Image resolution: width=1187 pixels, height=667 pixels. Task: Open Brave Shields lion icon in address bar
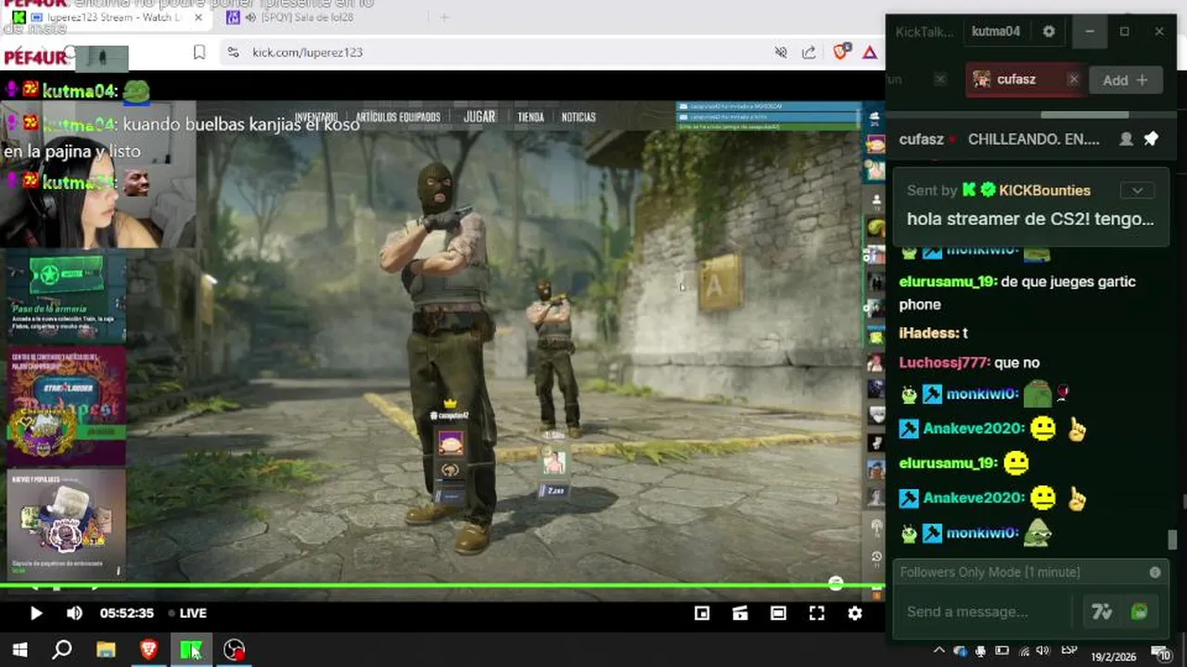840,53
